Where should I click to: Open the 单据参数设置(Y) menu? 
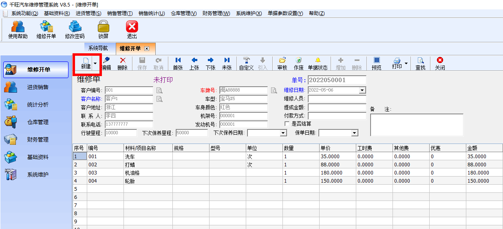click(x=285, y=13)
